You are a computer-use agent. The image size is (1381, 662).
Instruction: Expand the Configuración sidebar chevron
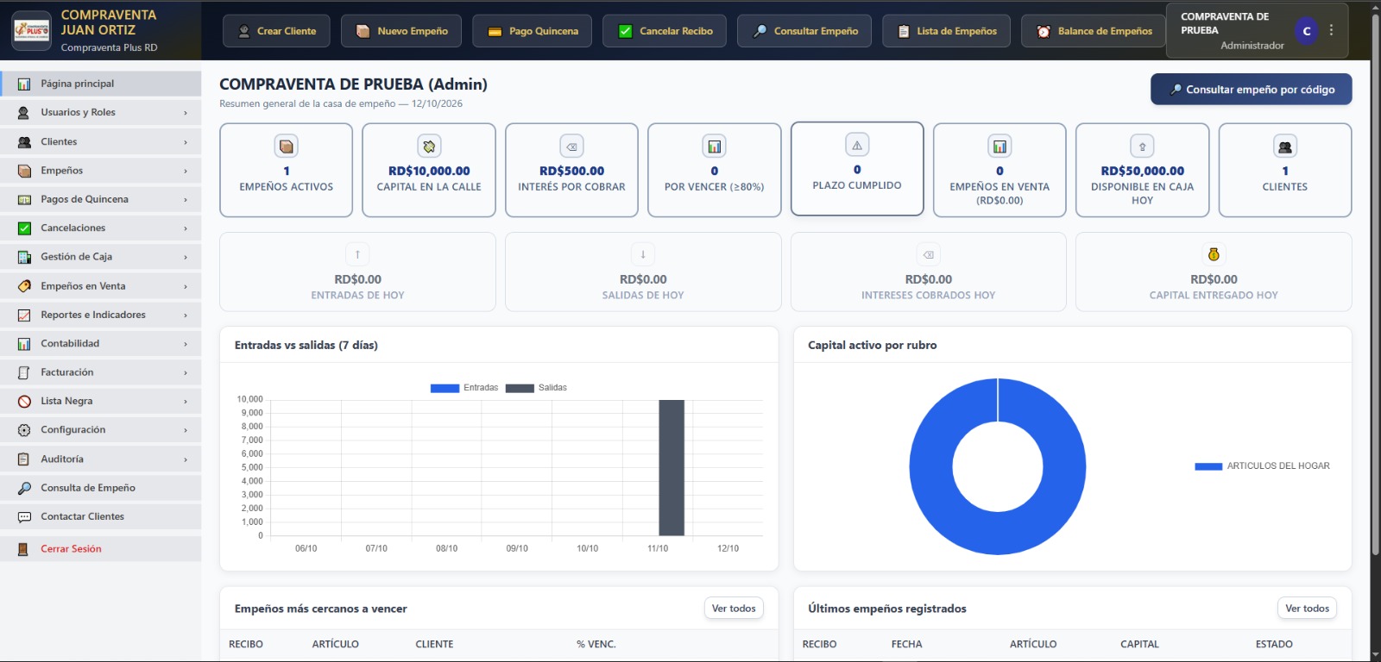186,430
